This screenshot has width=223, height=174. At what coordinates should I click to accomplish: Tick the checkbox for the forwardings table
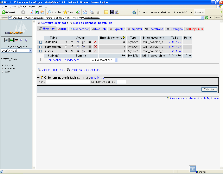[x=40, y=47]
